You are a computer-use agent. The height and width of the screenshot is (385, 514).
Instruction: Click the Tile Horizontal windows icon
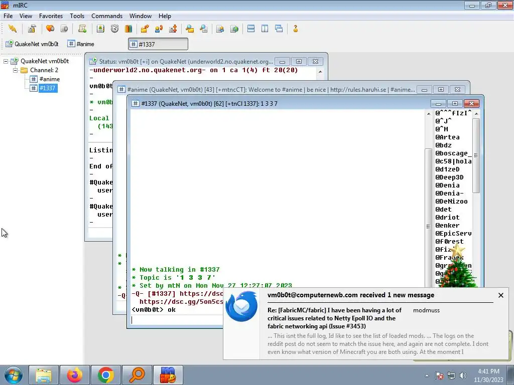[x=251, y=29]
